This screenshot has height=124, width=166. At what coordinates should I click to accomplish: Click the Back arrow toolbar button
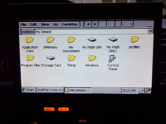pyautogui.click(x=88, y=24)
